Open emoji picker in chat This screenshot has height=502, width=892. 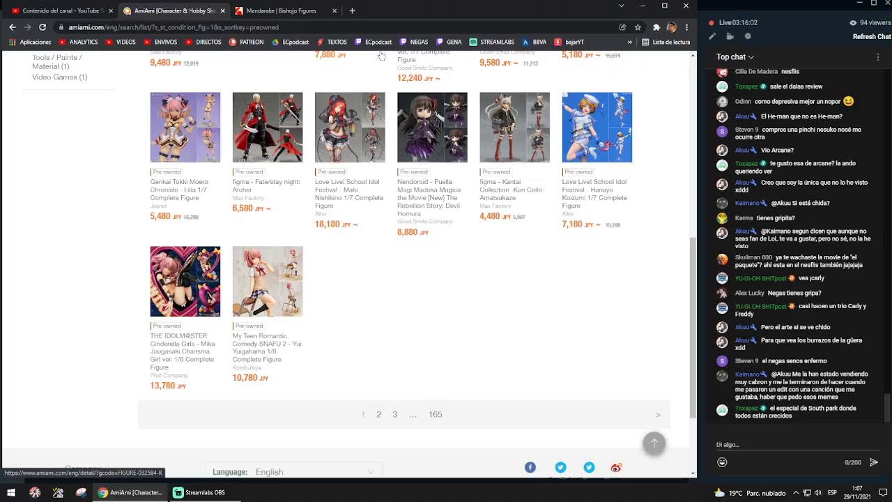(722, 462)
